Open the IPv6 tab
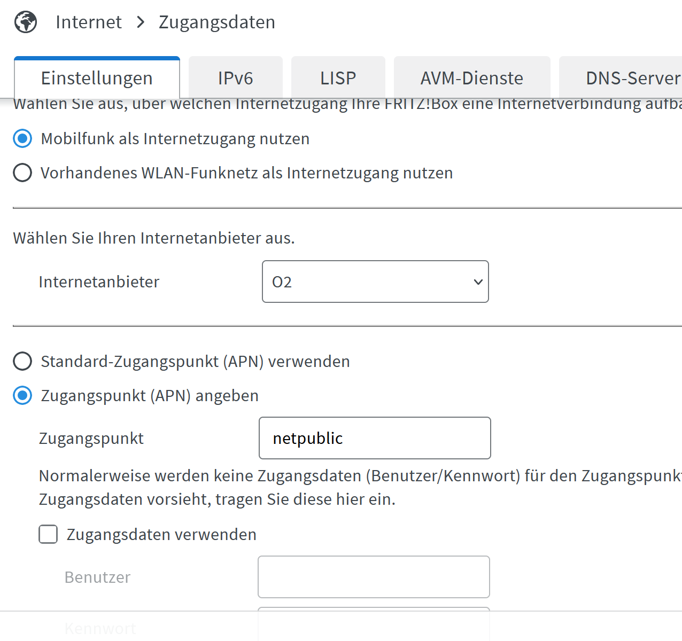Image resolution: width=682 pixels, height=641 pixels. point(235,78)
